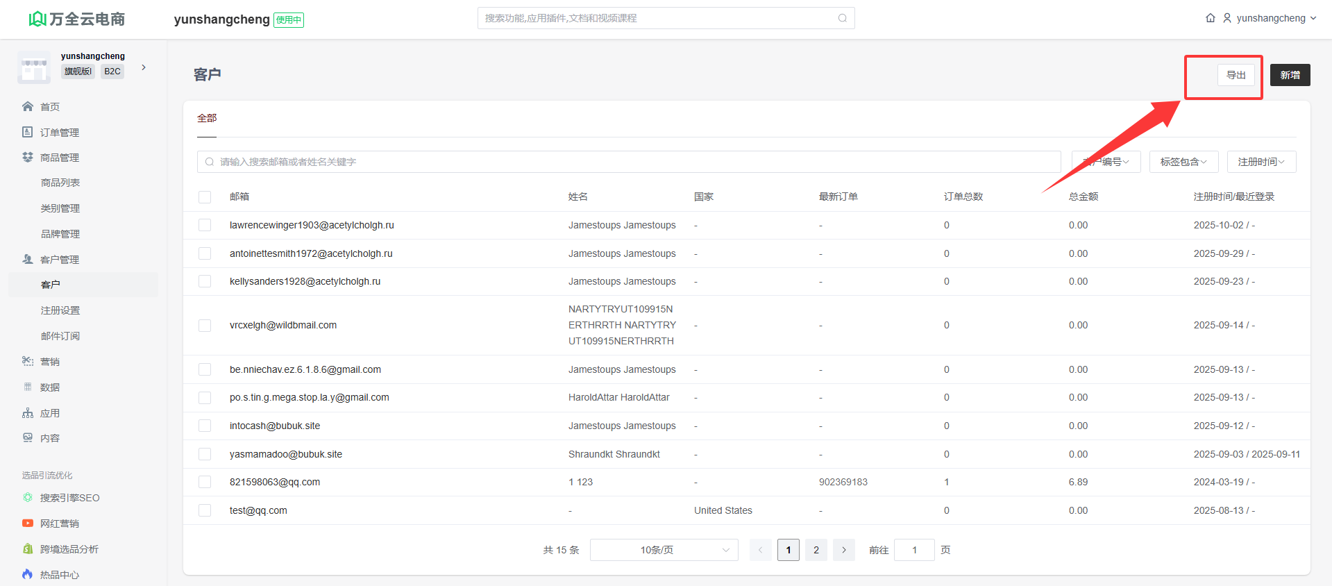The image size is (1332, 586).
Task: Open the 应用 apps icon
Action: (28, 413)
